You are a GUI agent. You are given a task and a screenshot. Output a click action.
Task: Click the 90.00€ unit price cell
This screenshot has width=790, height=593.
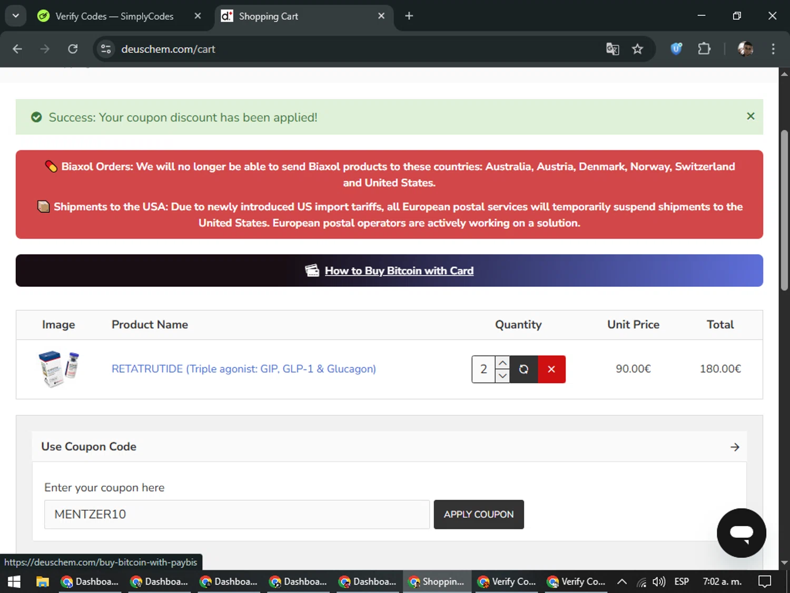633,369
